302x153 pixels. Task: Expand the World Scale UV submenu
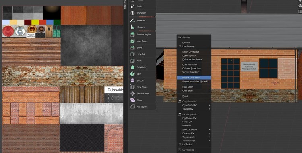(x=194, y=129)
